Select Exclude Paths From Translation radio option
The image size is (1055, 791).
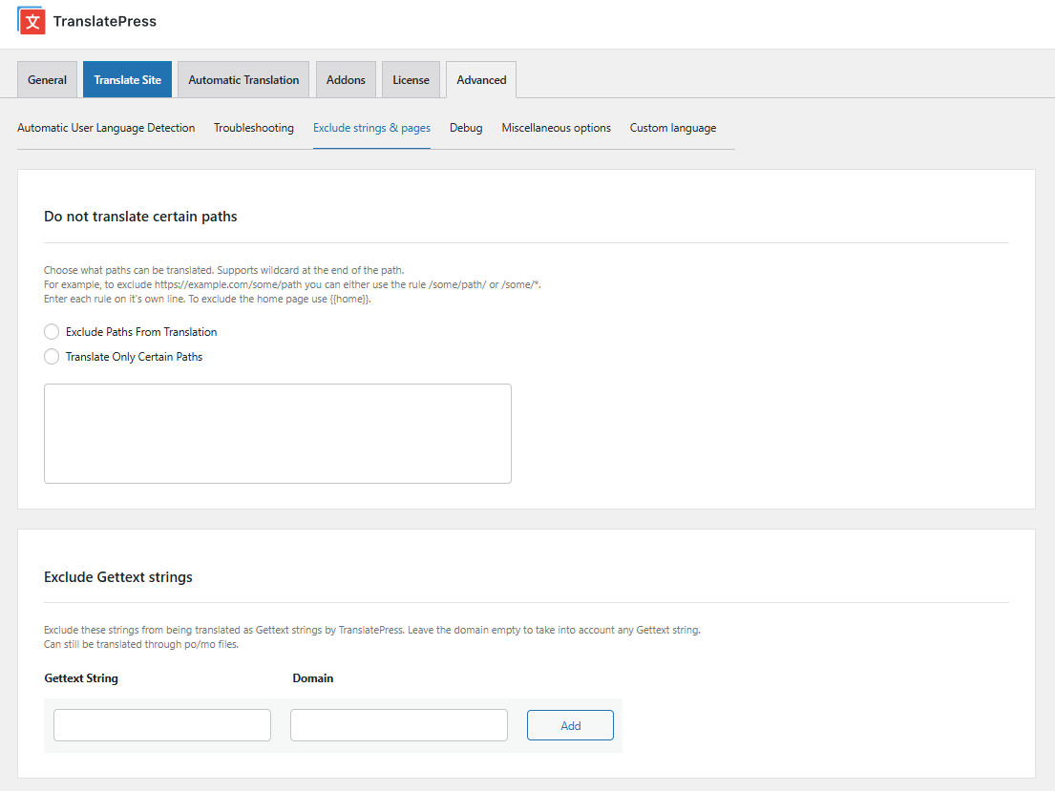(52, 332)
